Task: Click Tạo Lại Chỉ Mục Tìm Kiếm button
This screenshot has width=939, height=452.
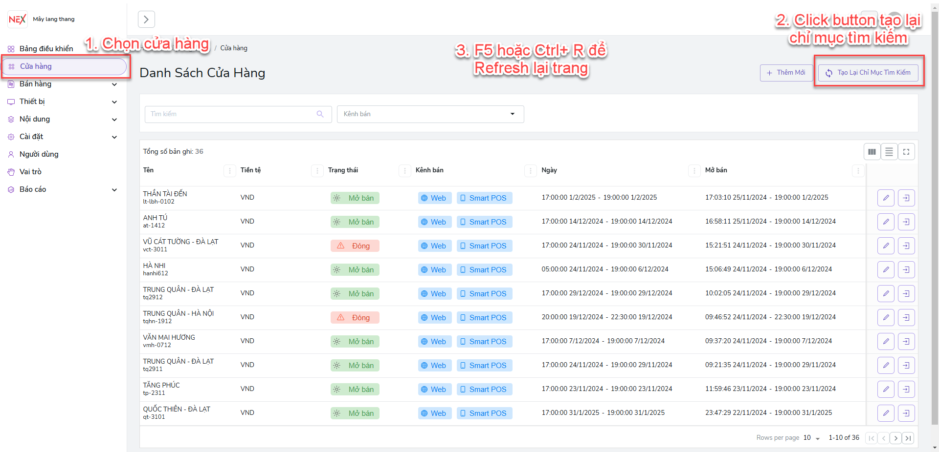Action: point(868,73)
